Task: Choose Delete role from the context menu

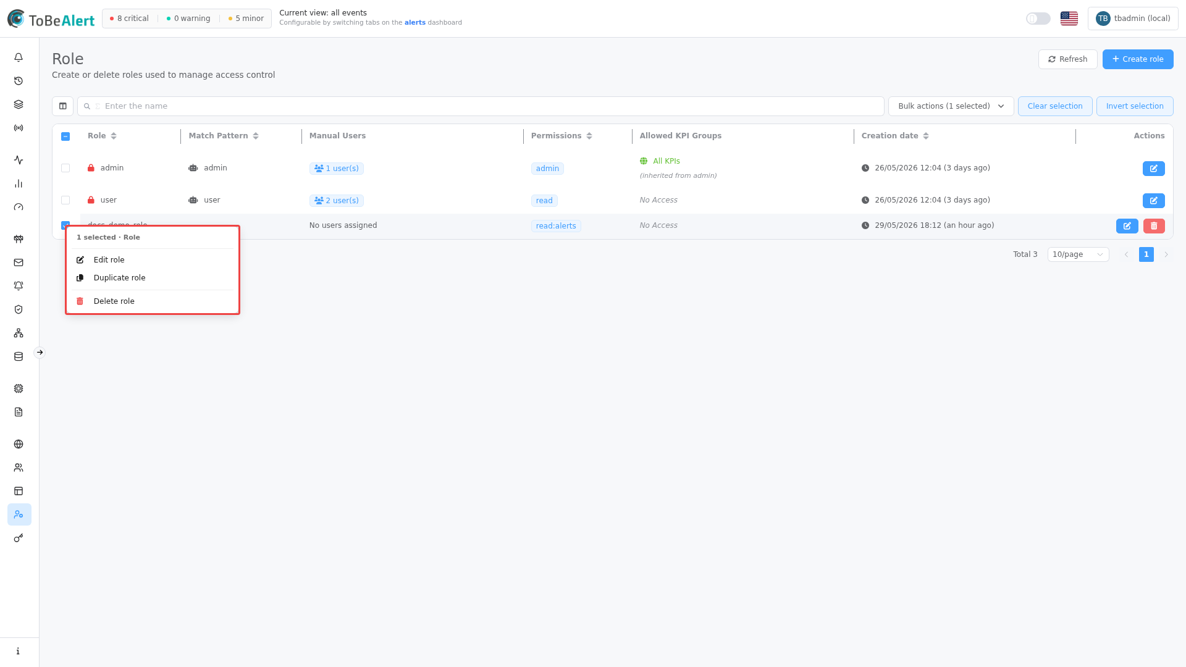Action: [153, 301]
